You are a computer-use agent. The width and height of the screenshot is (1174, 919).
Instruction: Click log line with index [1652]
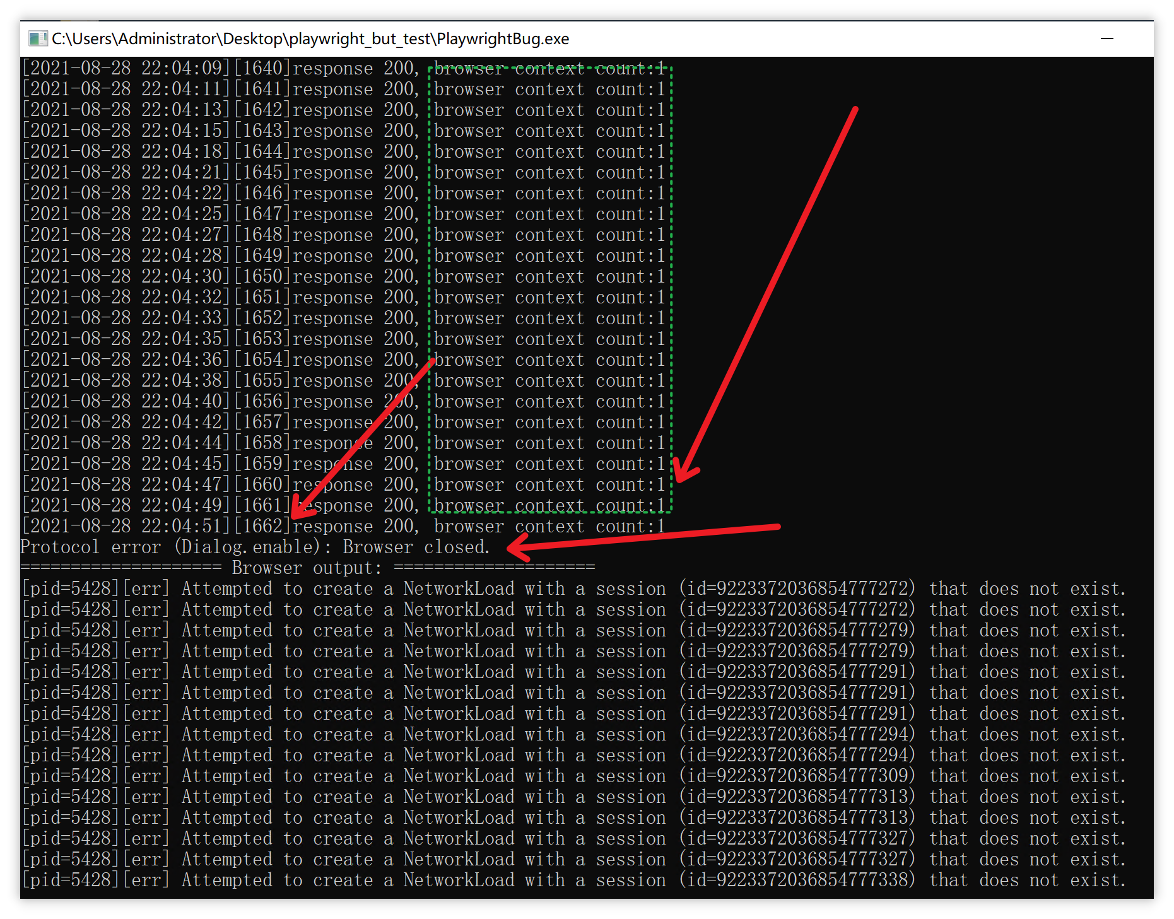344,318
